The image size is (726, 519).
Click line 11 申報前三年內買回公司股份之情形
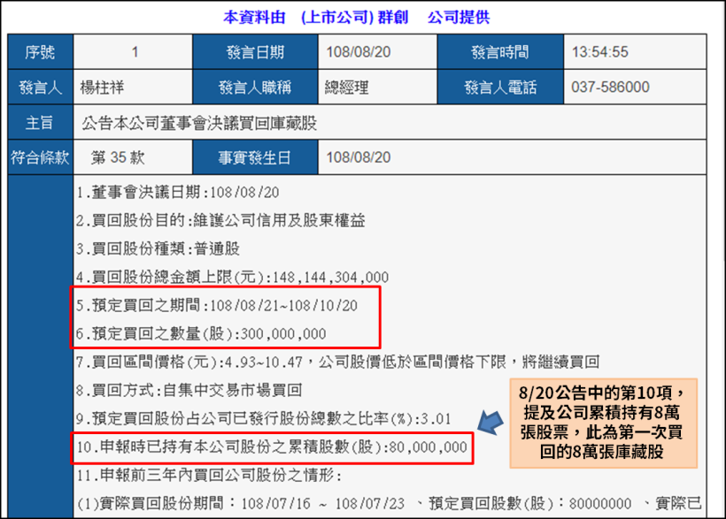pos(209,475)
